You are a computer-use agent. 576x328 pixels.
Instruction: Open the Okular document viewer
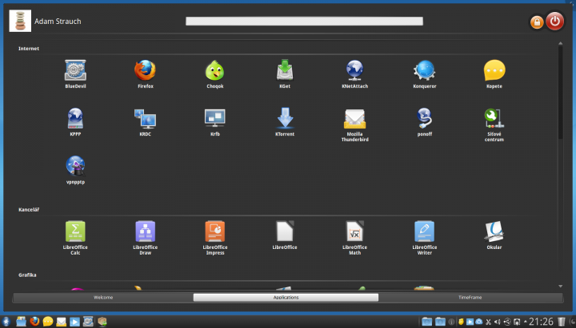[494, 235]
